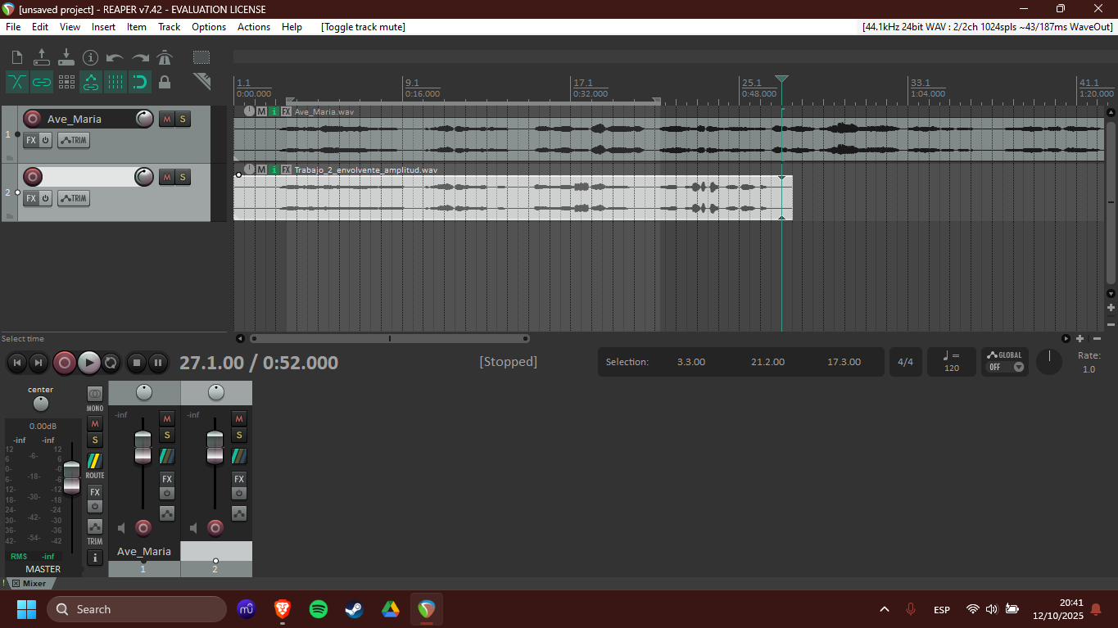Viewport: 1118px width, 628px height.
Task: Toggle the locking padlock icon
Action: coord(165,82)
